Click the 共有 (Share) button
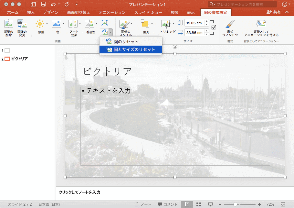The width and height of the screenshot is (294, 208). coord(273,12)
